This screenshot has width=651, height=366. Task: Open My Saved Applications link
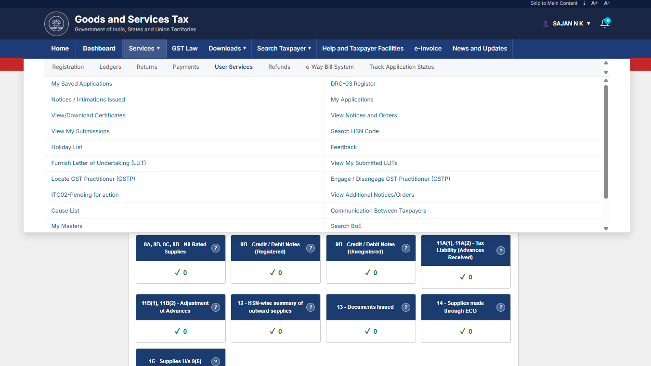[x=82, y=84]
